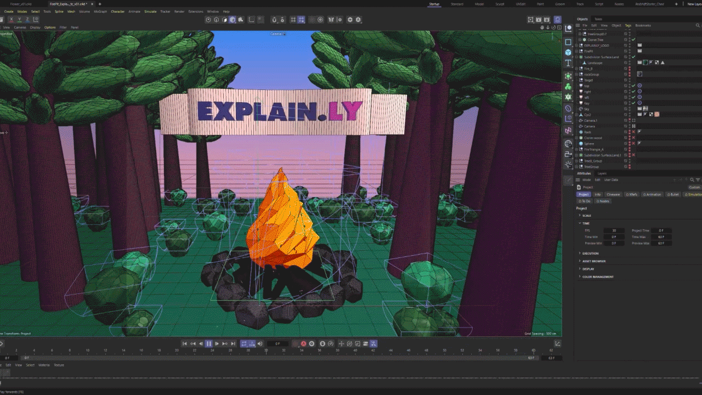
Task: Click the X axis lock icon
Action: 10,20
